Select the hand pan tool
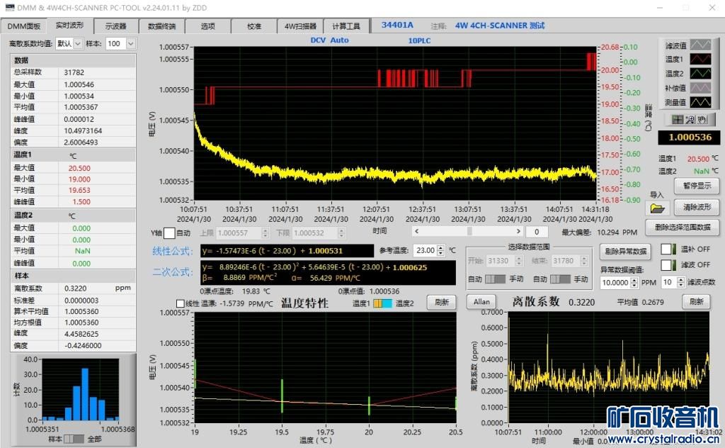The width and height of the screenshot is (725, 448). pyautogui.click(x=702, y=119)
